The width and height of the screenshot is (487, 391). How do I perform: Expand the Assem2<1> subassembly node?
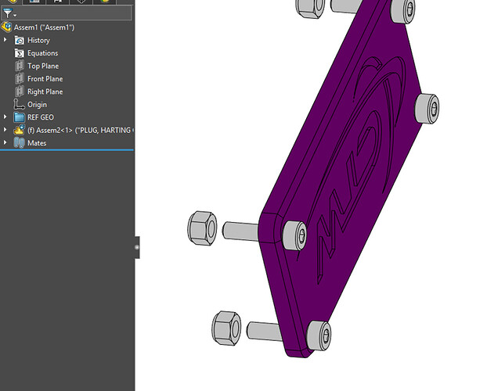(5, 130)
